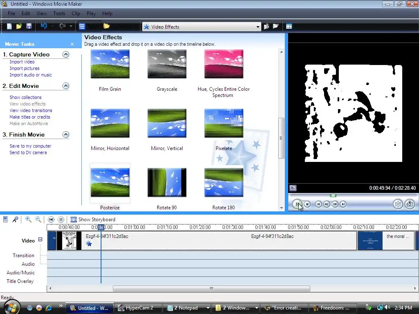This screenshot has height=314, width=419.
Task: Collapse the Finish Movie section
Action: coord(66,135)
